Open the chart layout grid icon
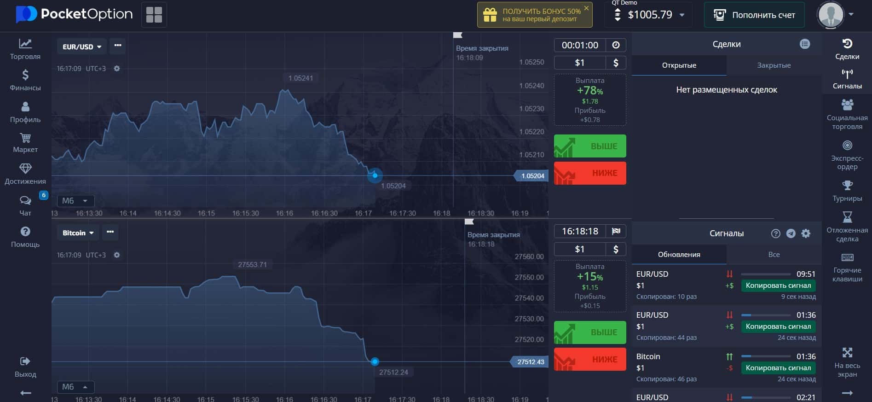The height and width of the screenshot is (402, 872). click(154, 15)
